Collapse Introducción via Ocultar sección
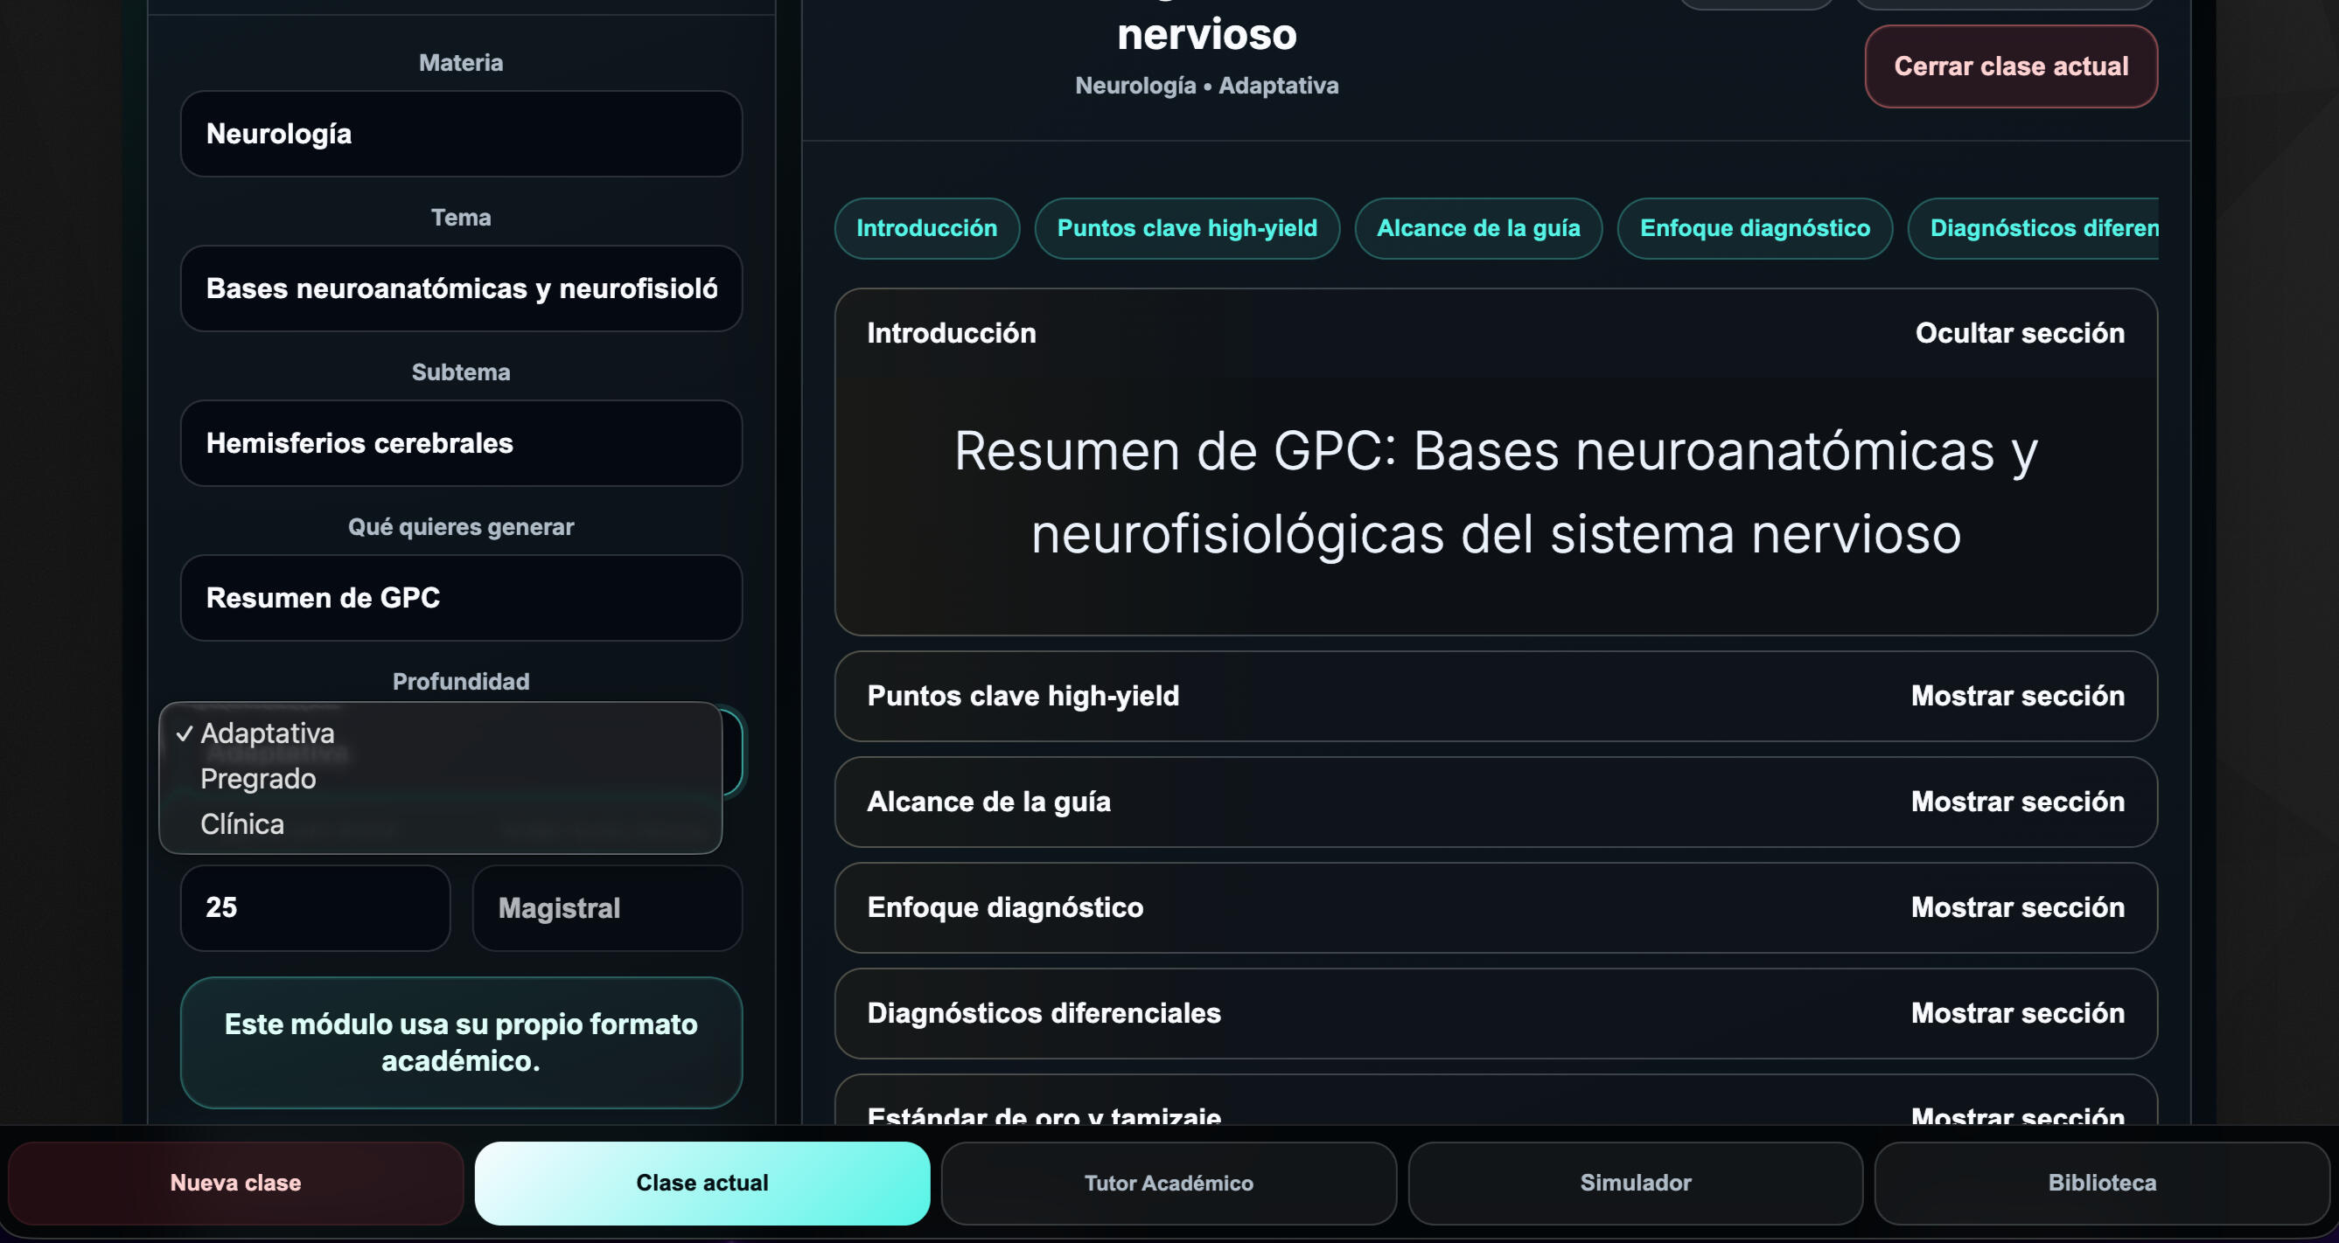This screenshot has width=2339, height=1243. 2020,333
